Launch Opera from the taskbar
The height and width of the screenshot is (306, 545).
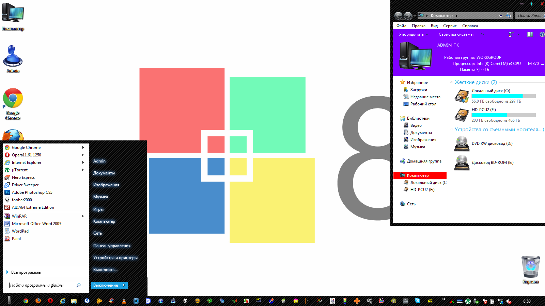tap(50, 301)
